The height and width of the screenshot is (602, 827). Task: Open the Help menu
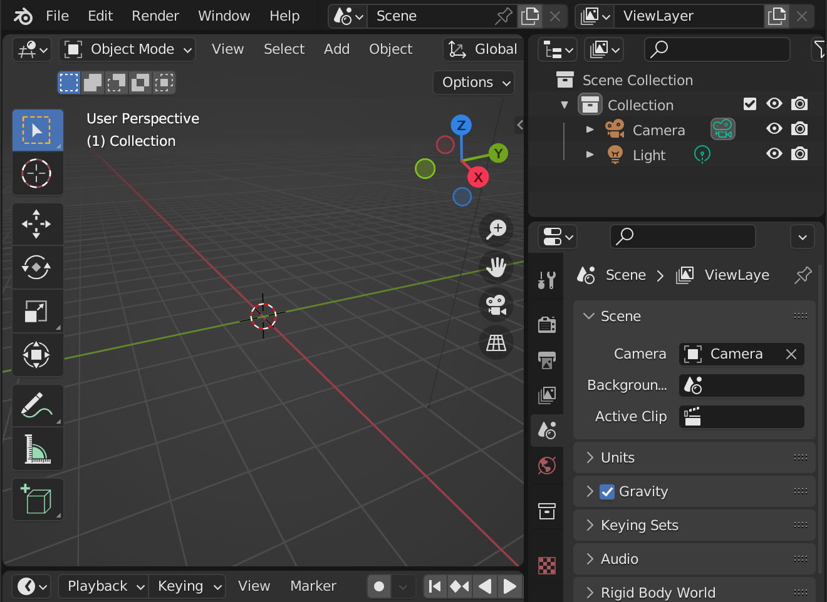tap(284, 16)
